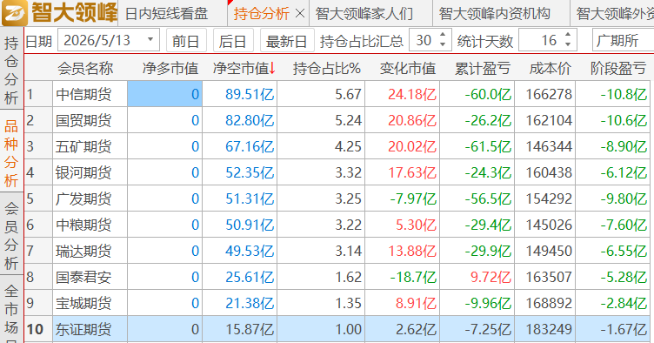The height and width of the screenshot is (343, 654).
Task: Click the 前日 button
Action: click(x=186, y=41)
